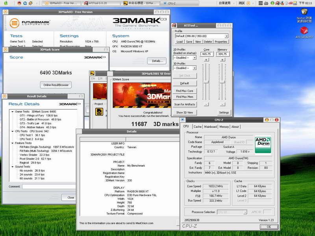Image resolution: width=315 pixels, height=236 pixels.
Task: Click the yellow Project icon in 3DMark2001
Action: click(x=99, y=112)
